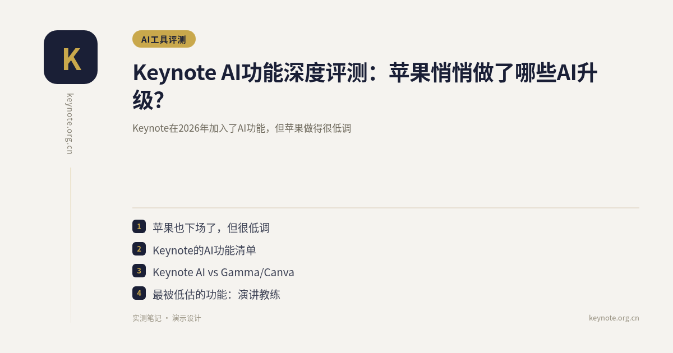
Task: Click the item 苹果也下场了，但很低调
Action: click(211, 227)
